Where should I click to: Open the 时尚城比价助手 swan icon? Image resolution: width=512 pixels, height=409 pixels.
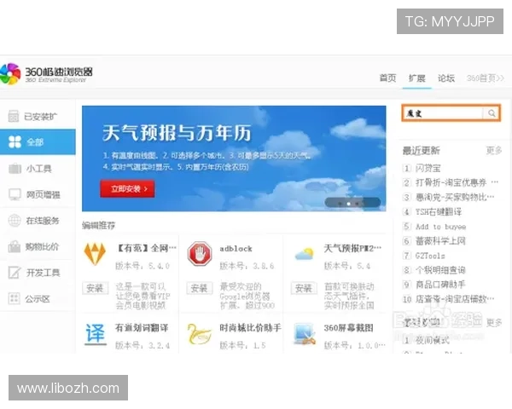[x=199, y=334]
